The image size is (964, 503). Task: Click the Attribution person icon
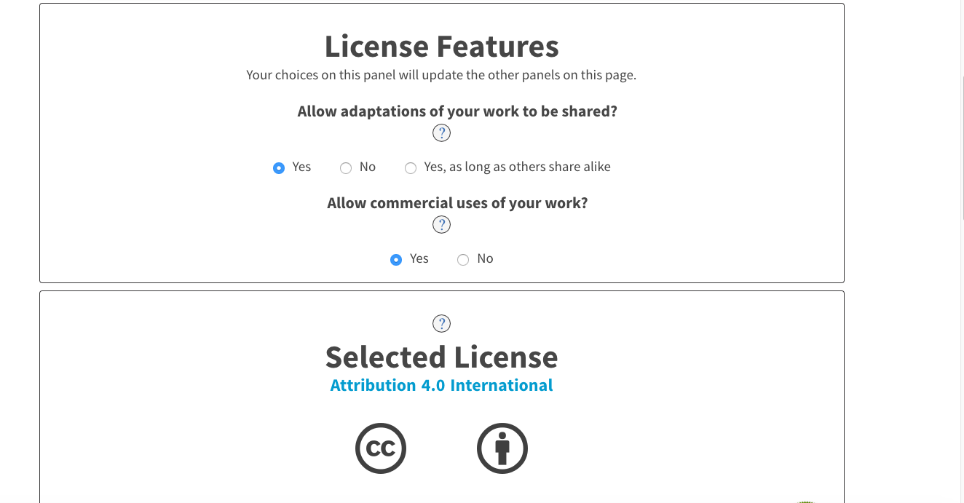502,448
